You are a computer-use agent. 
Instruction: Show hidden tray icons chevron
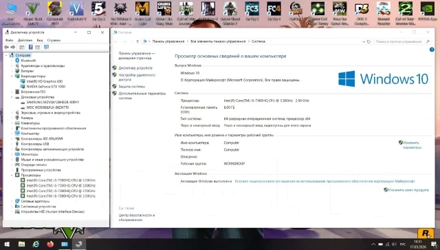[373, 244]
